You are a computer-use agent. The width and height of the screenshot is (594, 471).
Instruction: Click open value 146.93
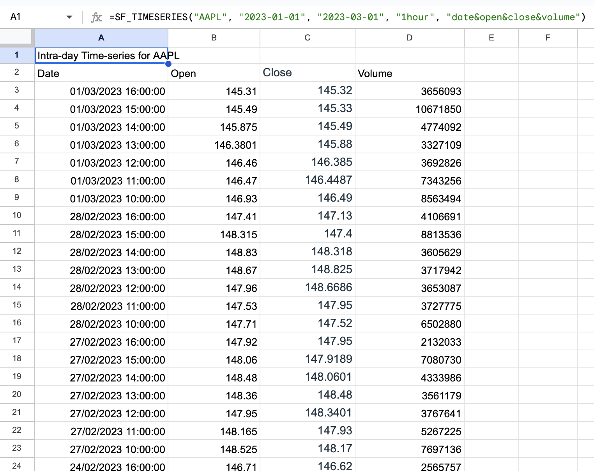pos(214,198)
